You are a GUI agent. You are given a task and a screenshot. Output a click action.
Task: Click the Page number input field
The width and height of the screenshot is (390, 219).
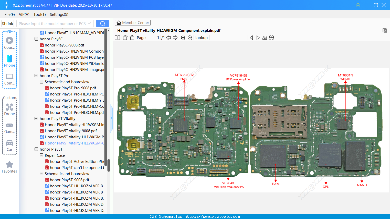[154, 38]
